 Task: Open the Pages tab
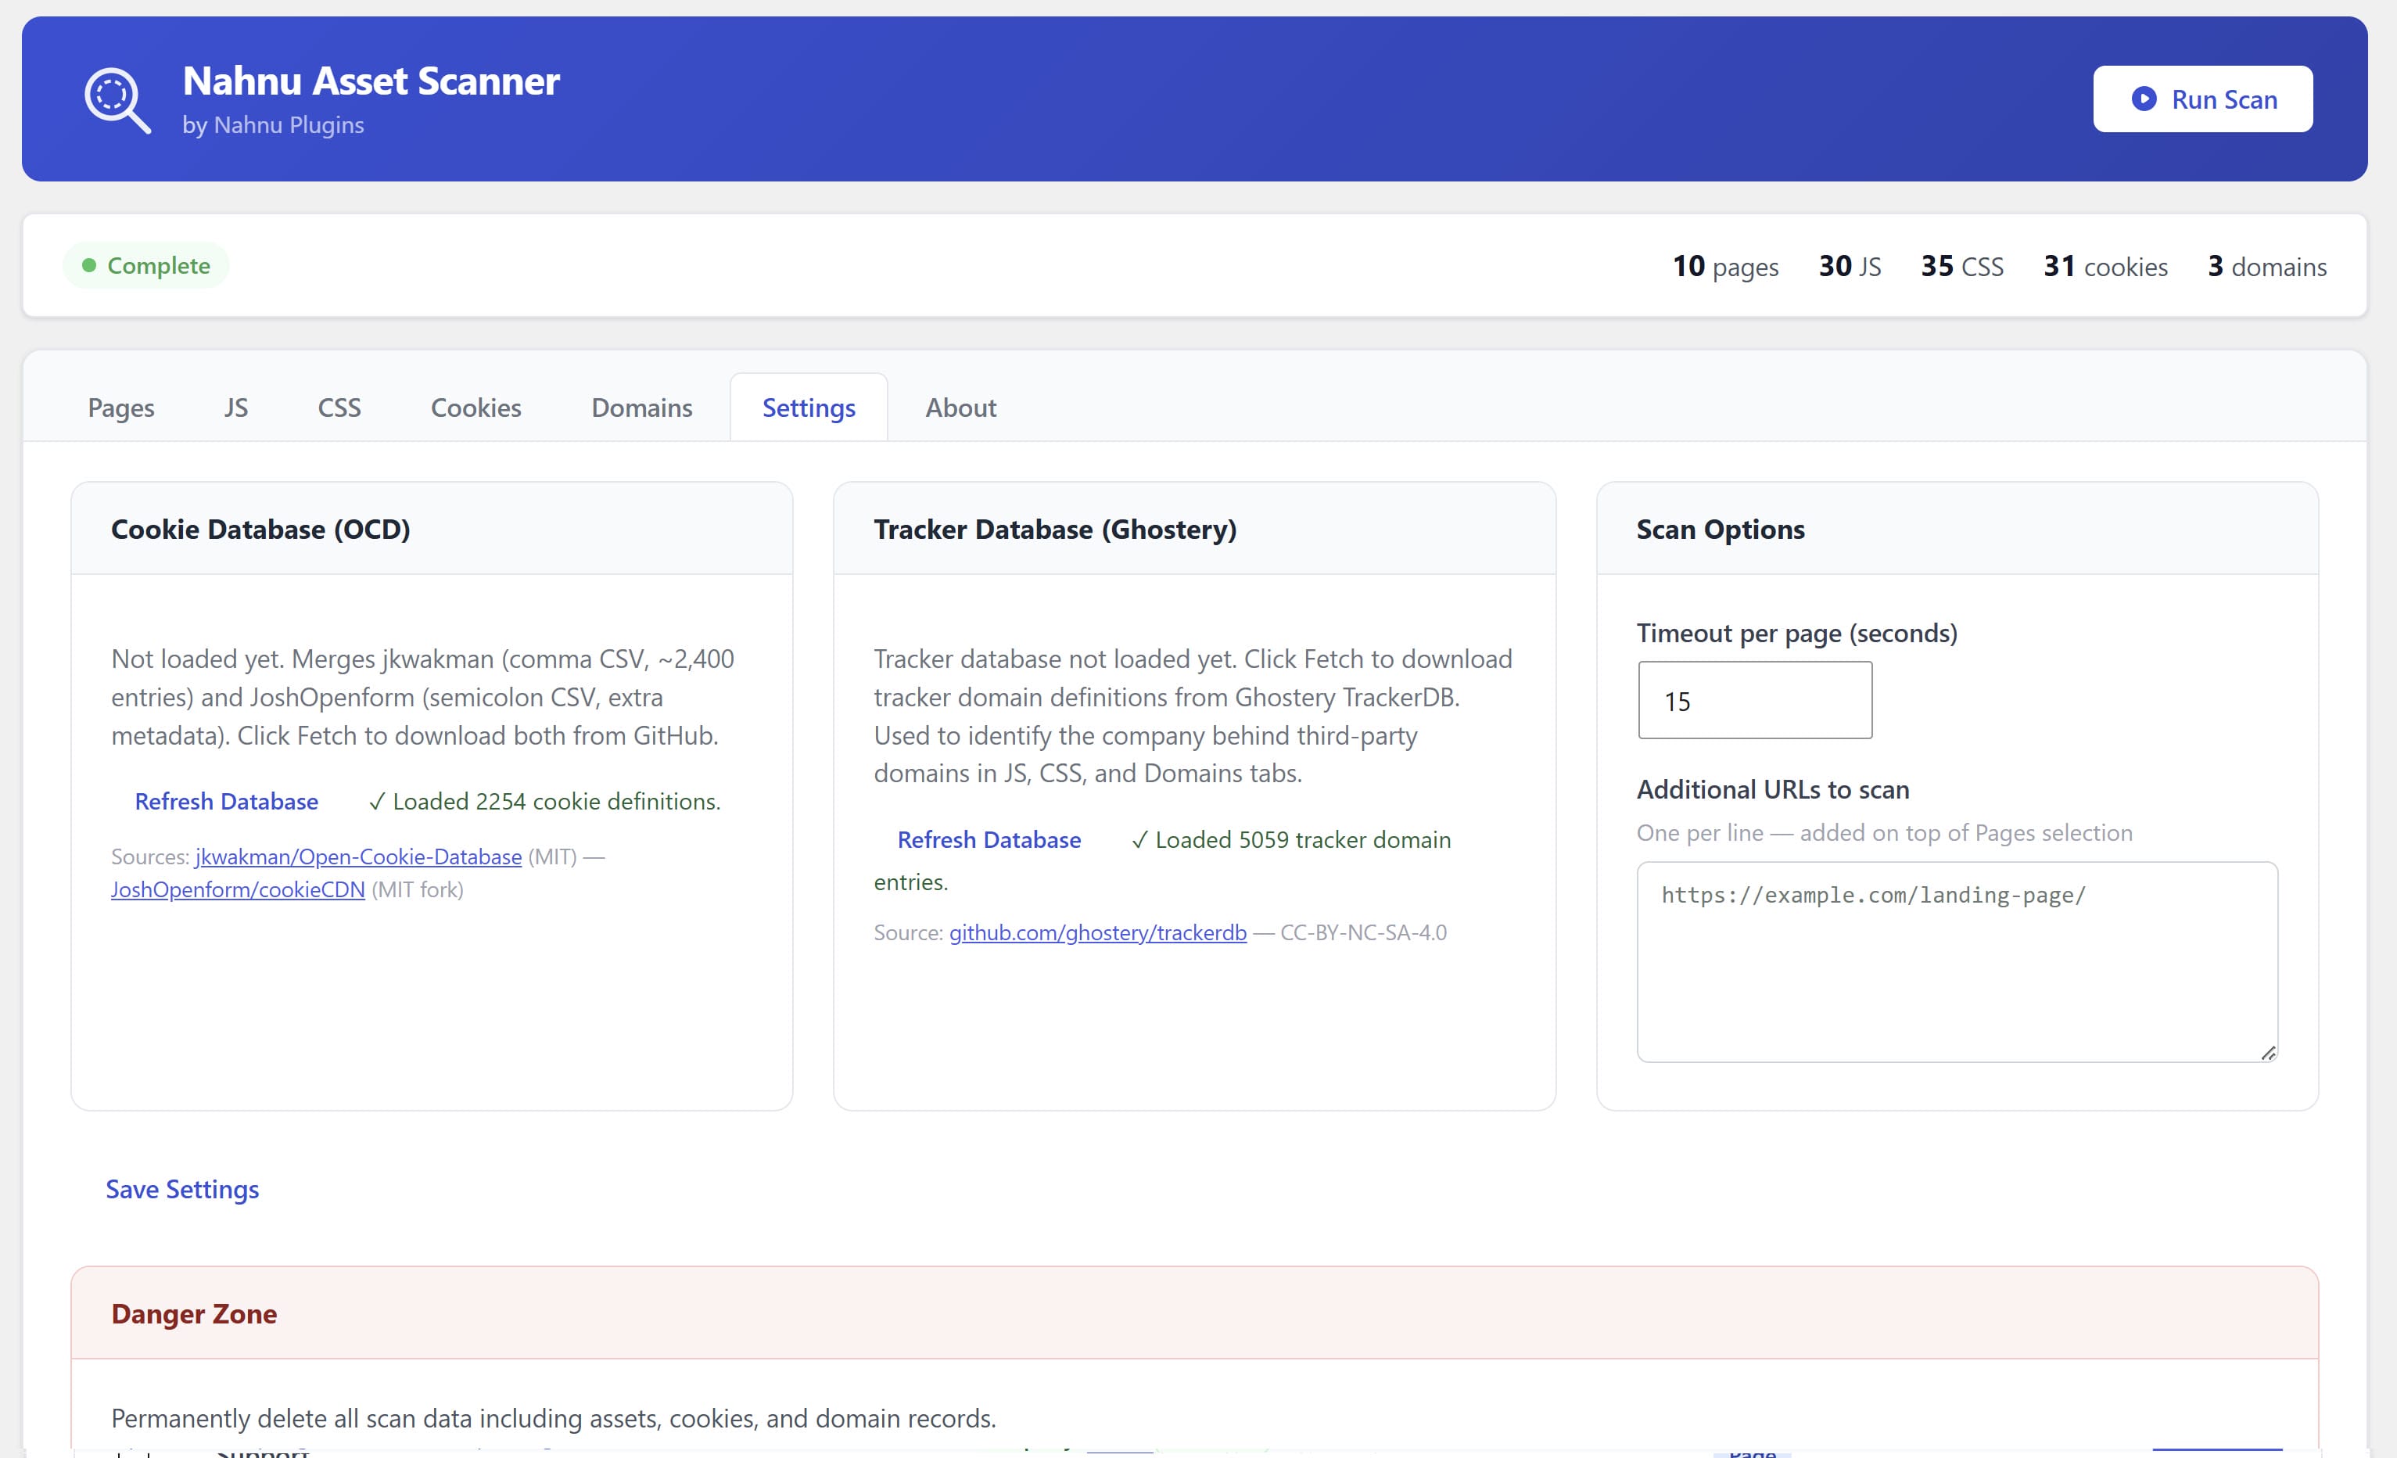(120, 408)
